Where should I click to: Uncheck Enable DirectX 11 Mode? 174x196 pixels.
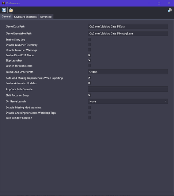[x=89, y=55]
